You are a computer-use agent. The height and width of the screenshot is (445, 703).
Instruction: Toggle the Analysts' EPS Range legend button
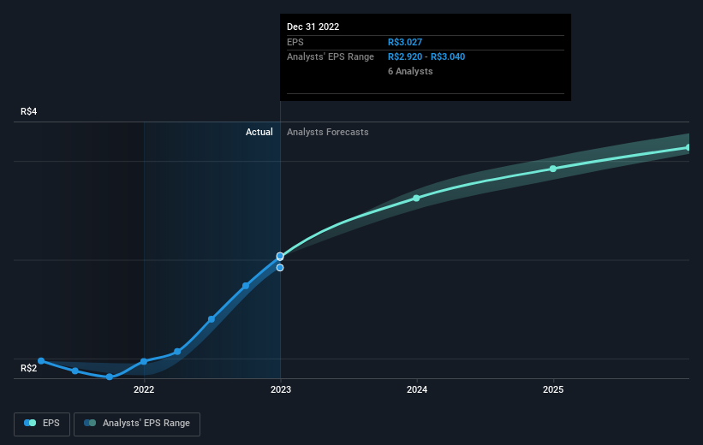tap(137, 424)
